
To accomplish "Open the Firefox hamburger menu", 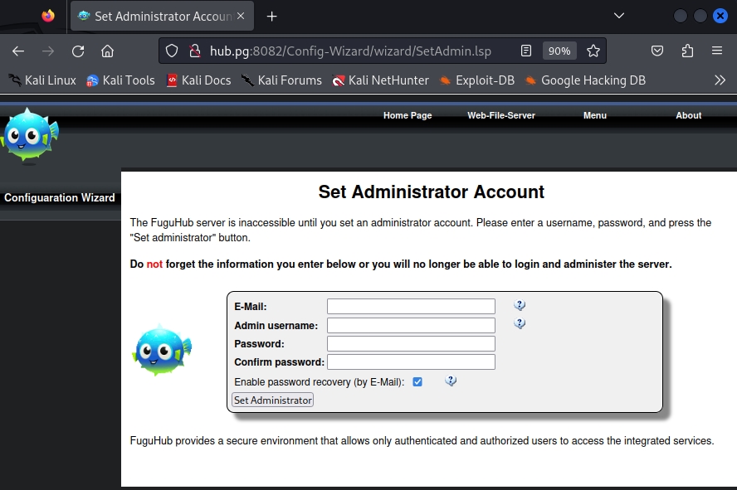I will pyautogui.click(x=717, y=51).
